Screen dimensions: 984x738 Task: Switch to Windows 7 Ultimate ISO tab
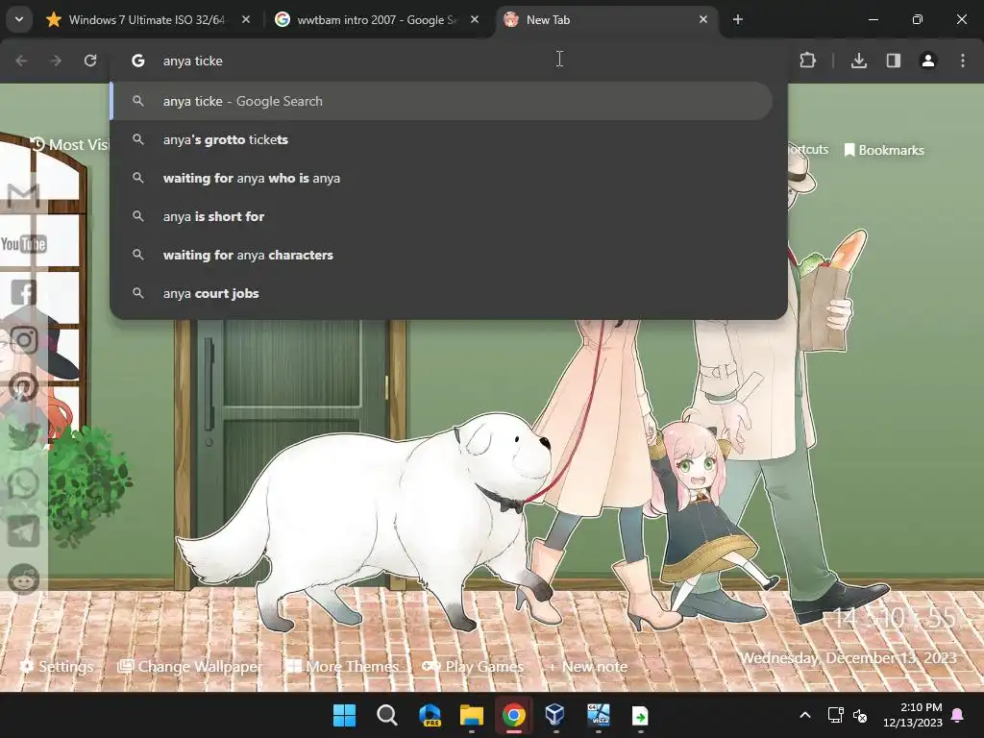coord(147,20)
